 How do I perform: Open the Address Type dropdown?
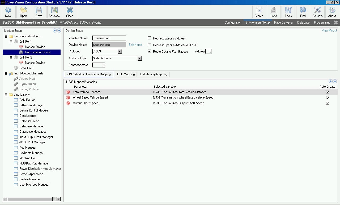click(140, 58)
